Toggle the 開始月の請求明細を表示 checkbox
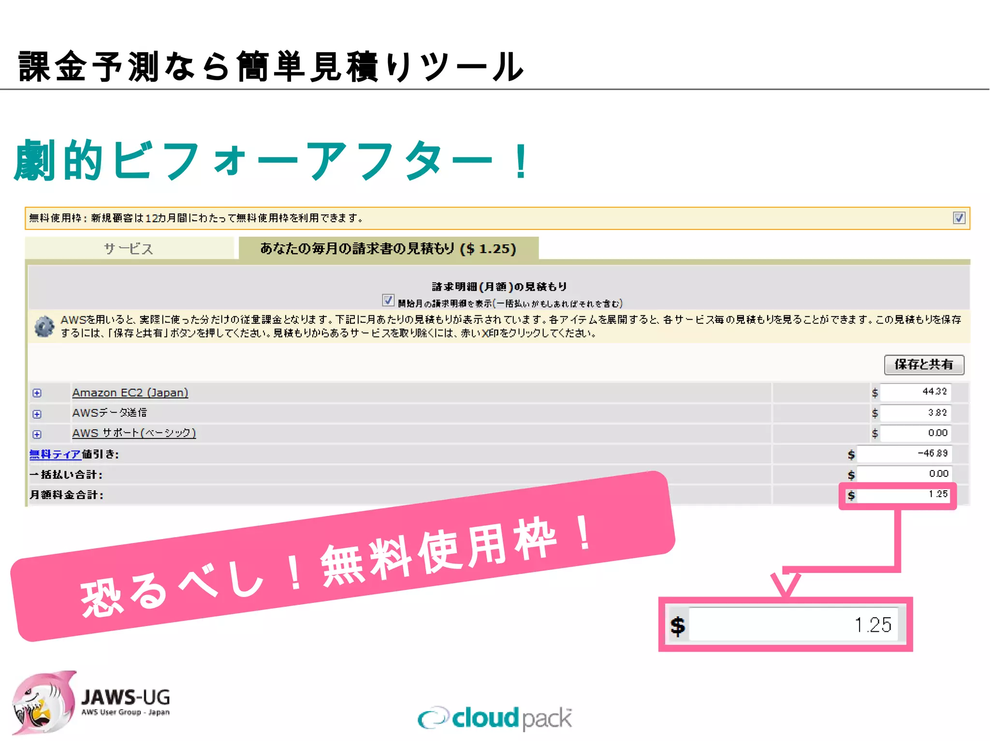The image size is (990, 741). (x=388, y=300)
